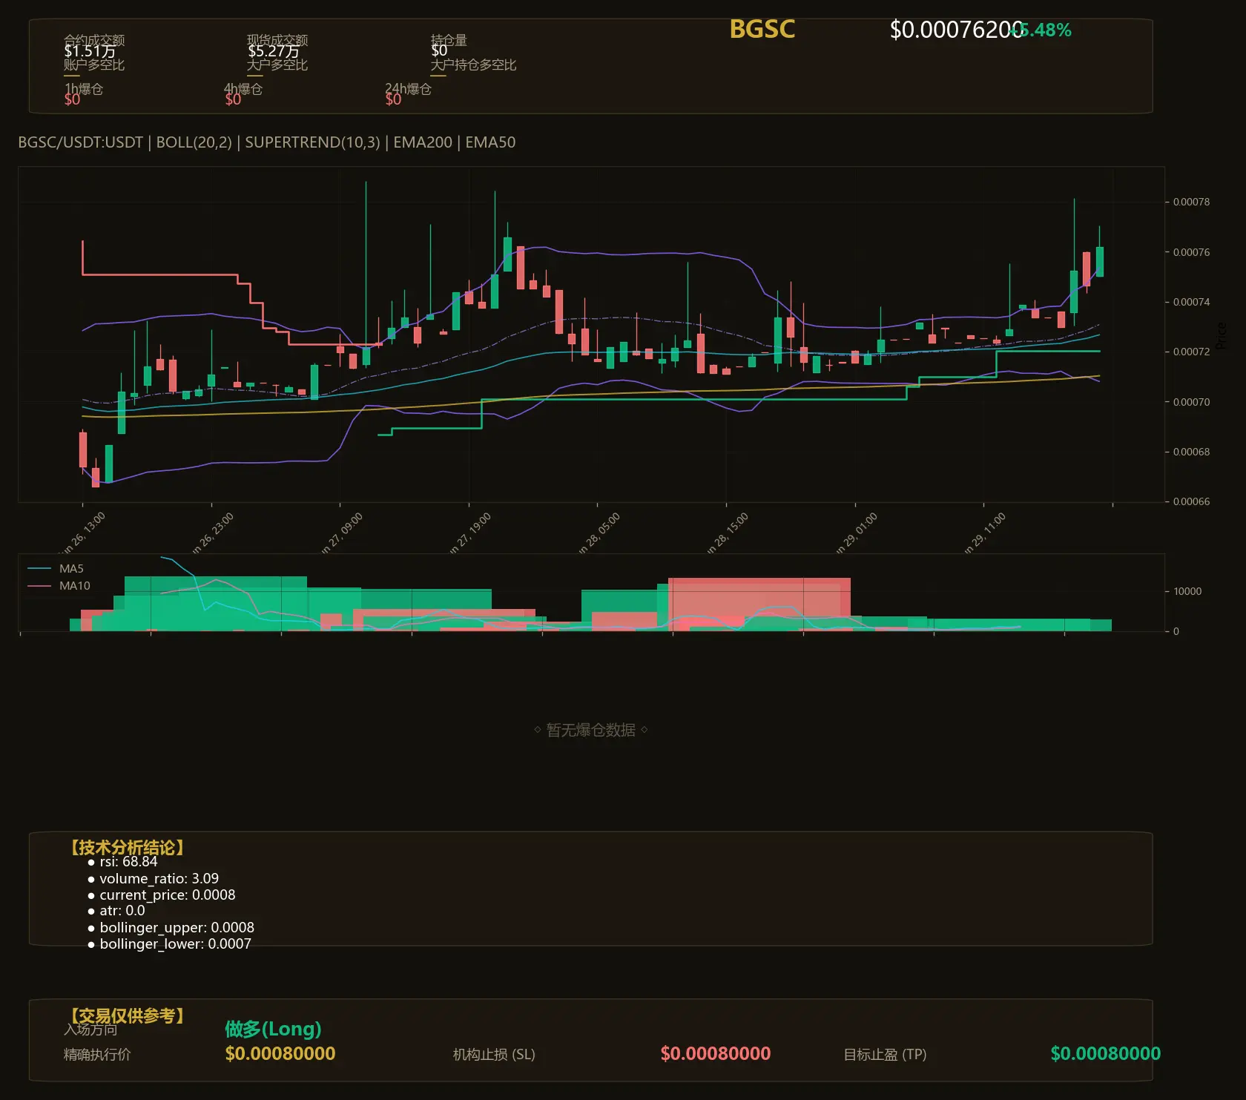
Task: Click the 目标止盈 (TP) label
Action: tap(885, 1055)
